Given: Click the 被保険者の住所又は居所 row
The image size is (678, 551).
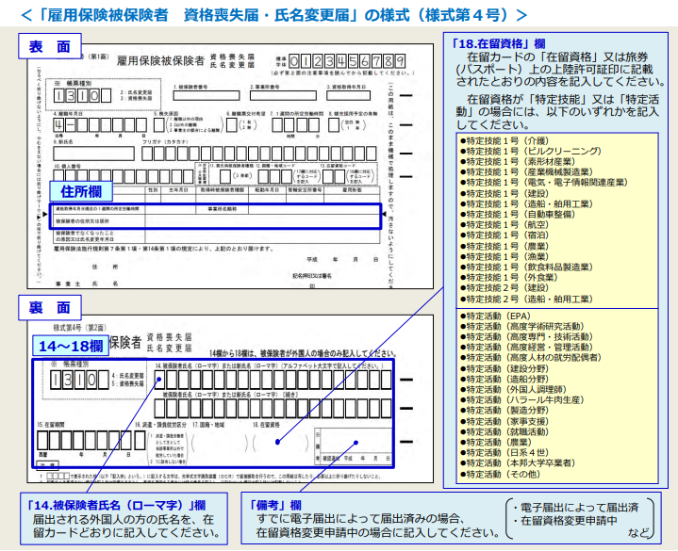Looking at the screenshot, I should [x=215, y=221].
